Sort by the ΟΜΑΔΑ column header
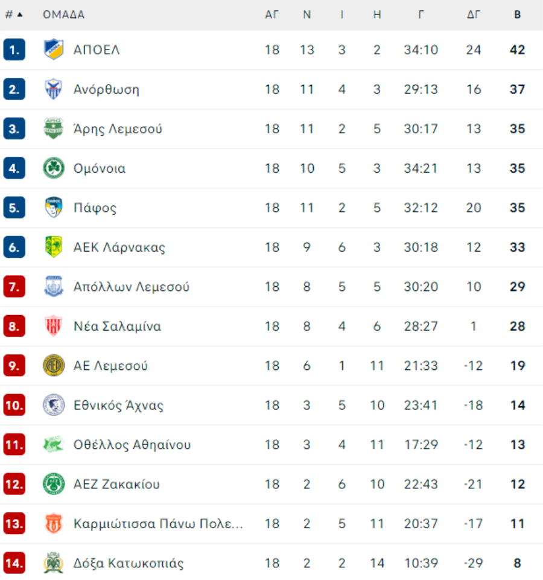The width and height of the screenshot is (543, 580). (x=63, y=14)
